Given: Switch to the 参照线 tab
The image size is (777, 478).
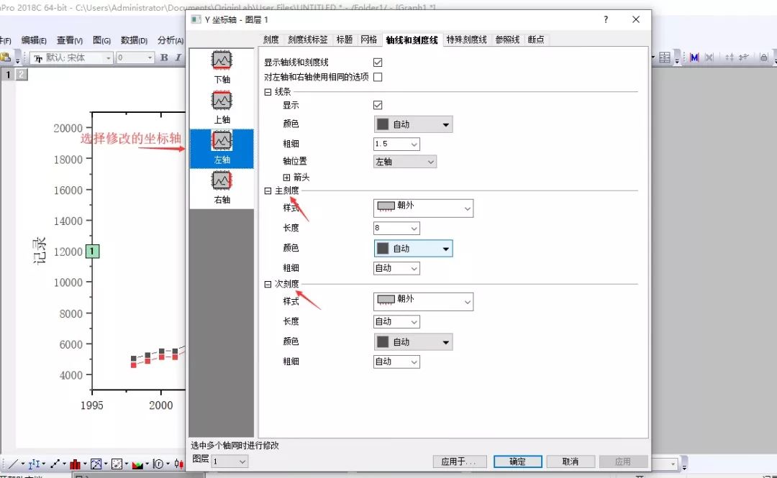Looking at the screenshot, I should click(x=507, y=40).
